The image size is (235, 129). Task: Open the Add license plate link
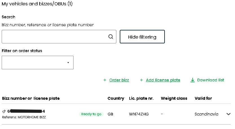point(163,80)
